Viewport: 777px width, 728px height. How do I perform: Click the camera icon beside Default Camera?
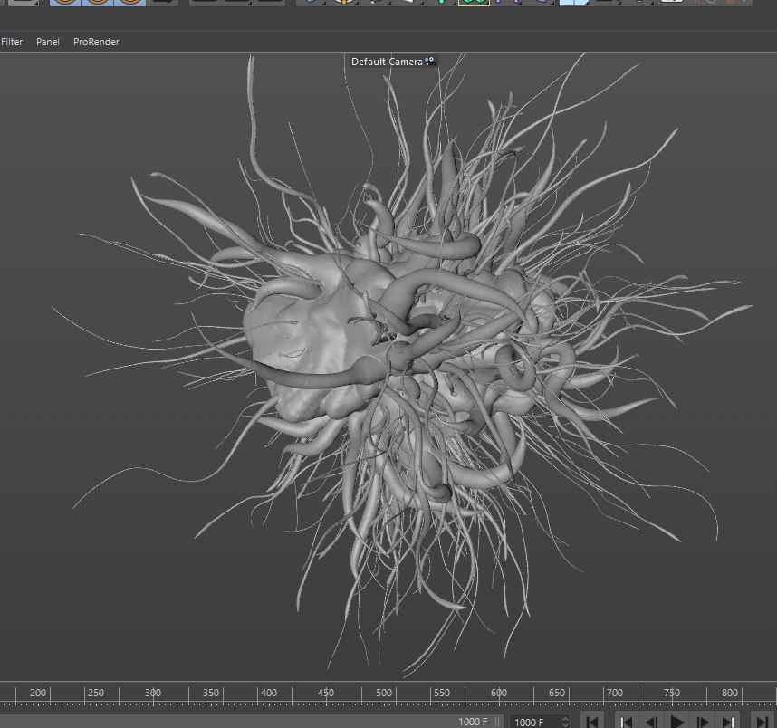click(x=430, y=62)
